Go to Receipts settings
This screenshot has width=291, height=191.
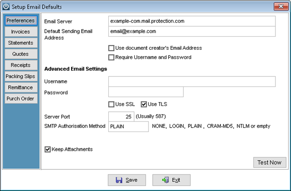tap(21, 65)
